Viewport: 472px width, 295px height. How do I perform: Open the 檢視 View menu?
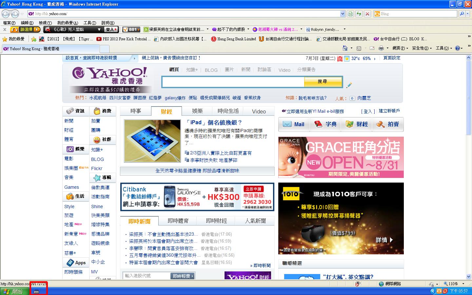pyautogui.click(x=45, y=23)
